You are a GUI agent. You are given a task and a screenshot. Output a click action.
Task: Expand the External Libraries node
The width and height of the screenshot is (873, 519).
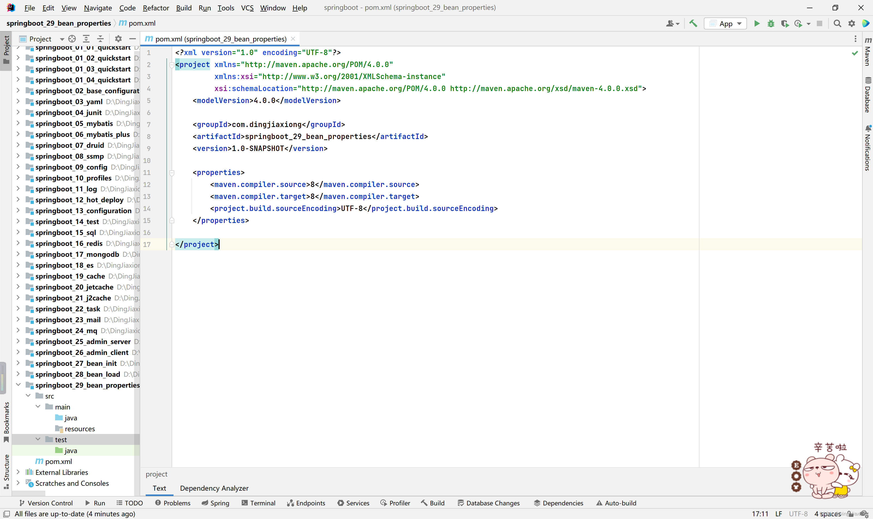pyautogui.click(x=18, y=472)
